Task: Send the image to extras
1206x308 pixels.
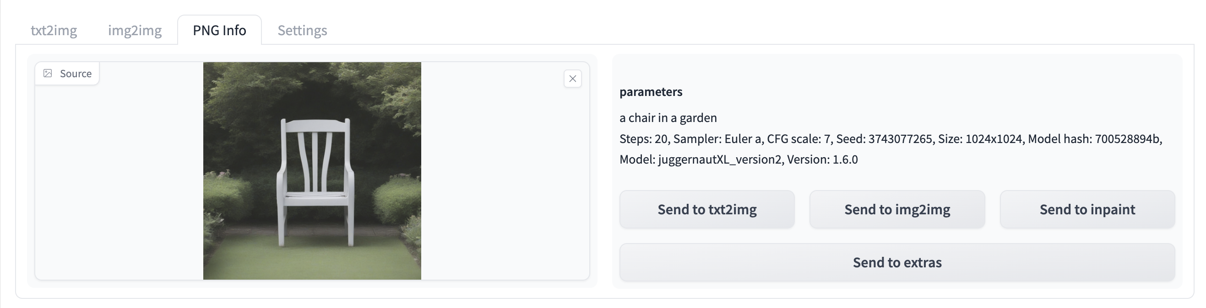Action: (x=896, y=262)
